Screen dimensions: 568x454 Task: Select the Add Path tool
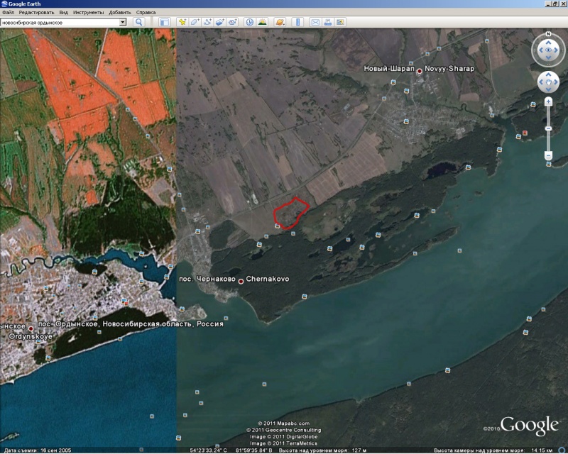207,22
